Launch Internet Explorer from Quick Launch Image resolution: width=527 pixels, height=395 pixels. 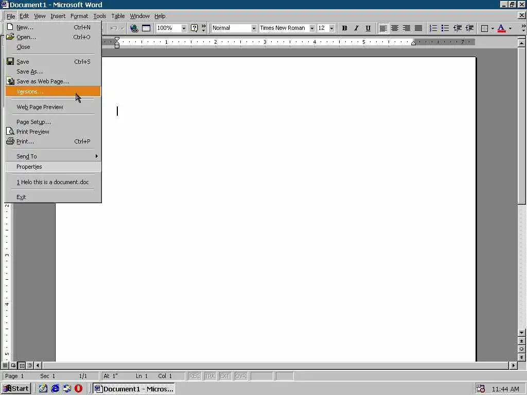pyautogui.click(x=55, y=389)
